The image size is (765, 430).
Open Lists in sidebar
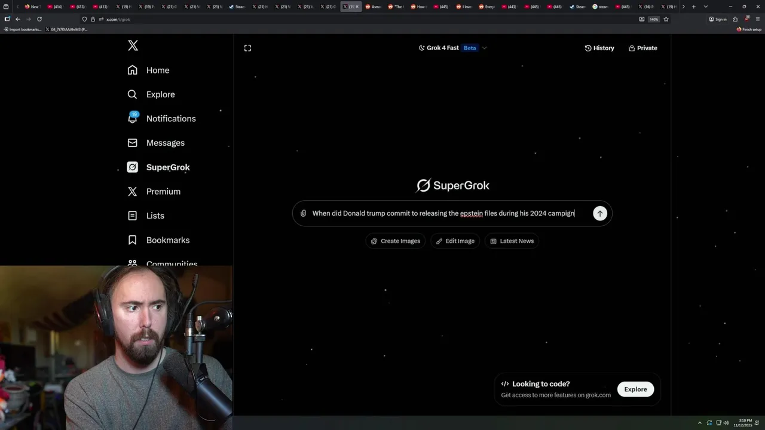(x=146, y=216)
